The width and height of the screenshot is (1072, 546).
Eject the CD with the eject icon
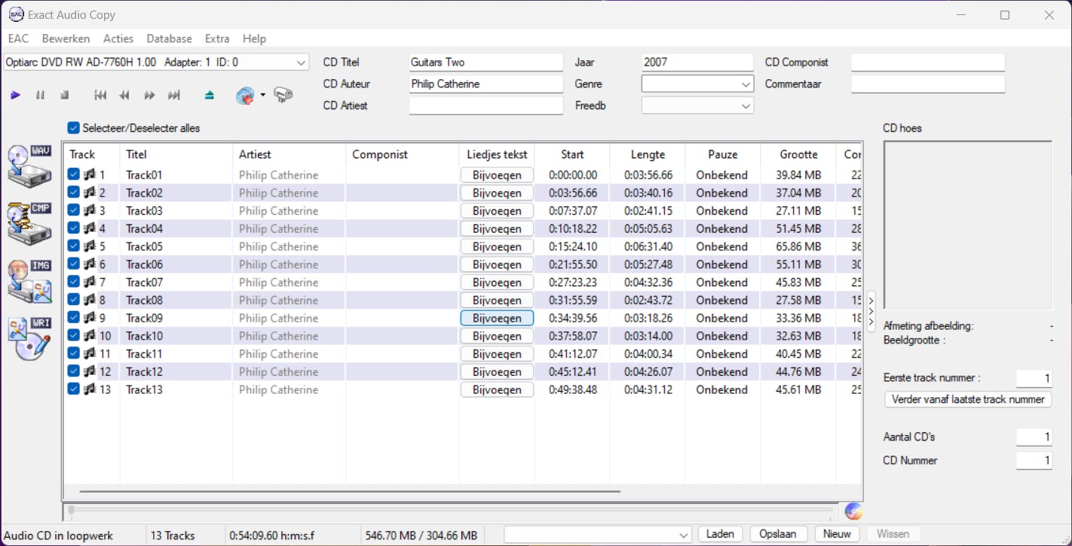210,95
